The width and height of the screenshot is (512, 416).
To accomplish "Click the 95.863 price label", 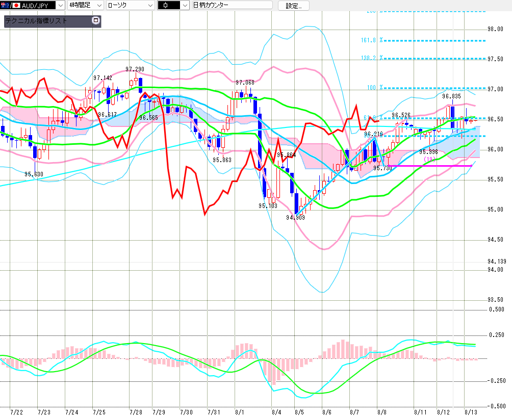I will pos(222,160).
